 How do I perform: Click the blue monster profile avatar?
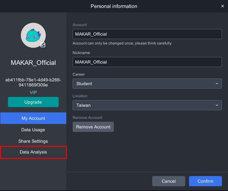point(33,35)
